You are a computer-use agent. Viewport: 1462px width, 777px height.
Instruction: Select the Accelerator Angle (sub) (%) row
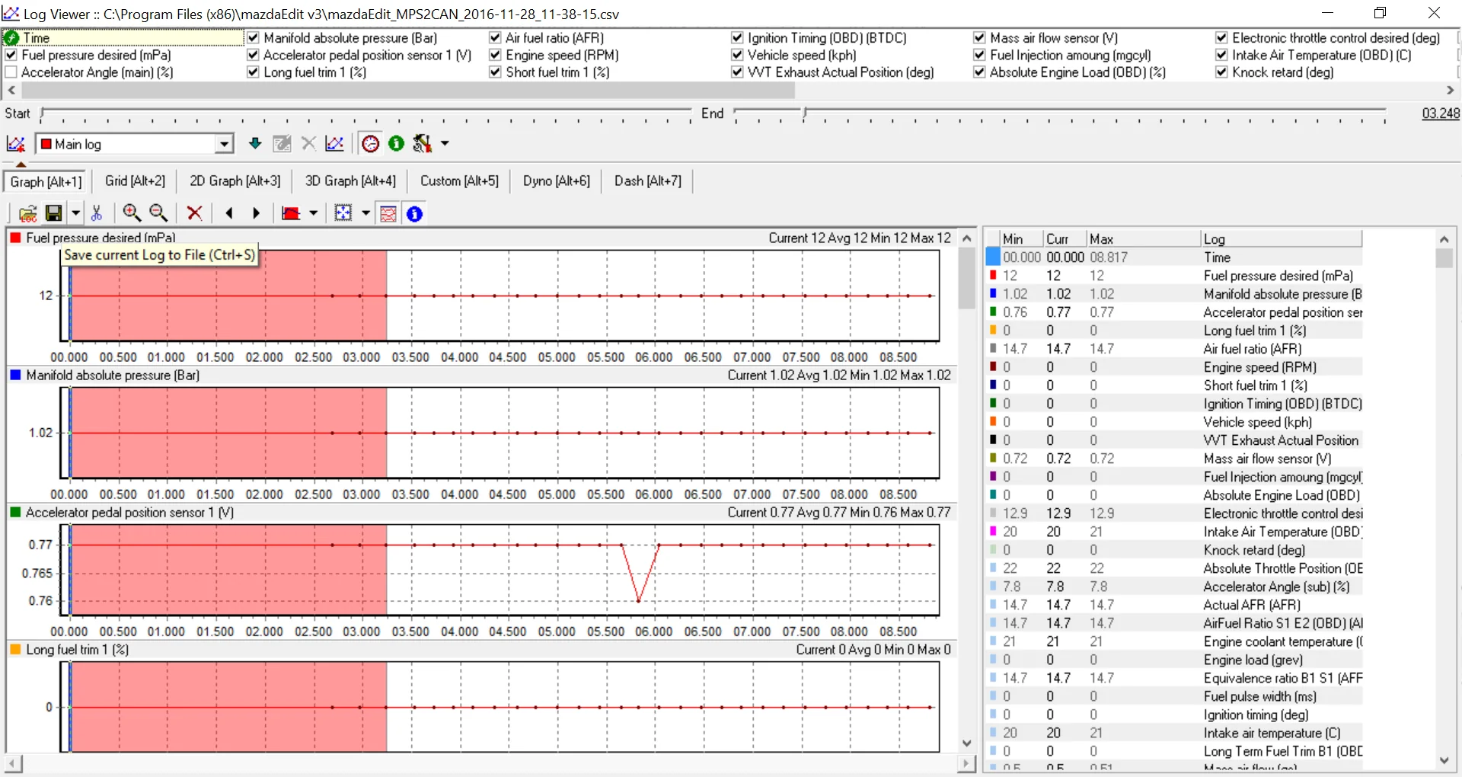[x=1175, y=587]
